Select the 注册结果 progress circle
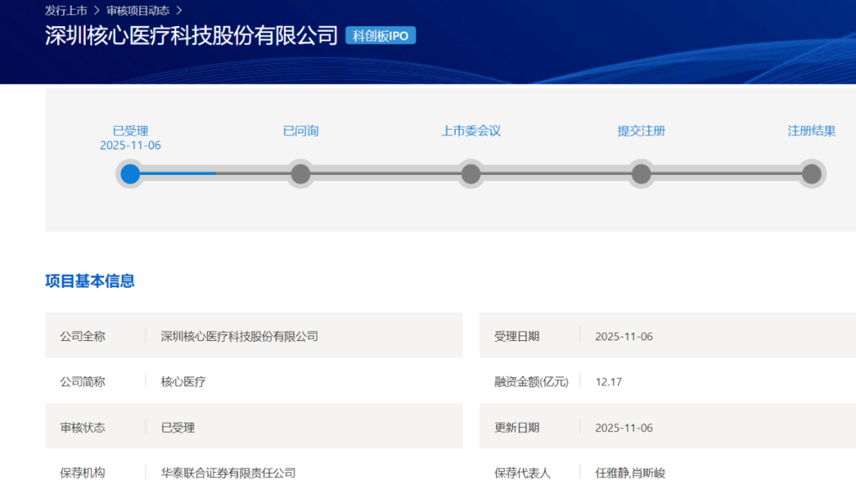 (x=811, y=174)
